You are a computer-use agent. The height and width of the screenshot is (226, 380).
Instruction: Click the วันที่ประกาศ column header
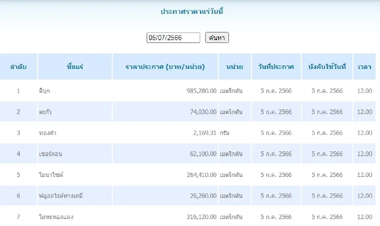coord(276,67)
